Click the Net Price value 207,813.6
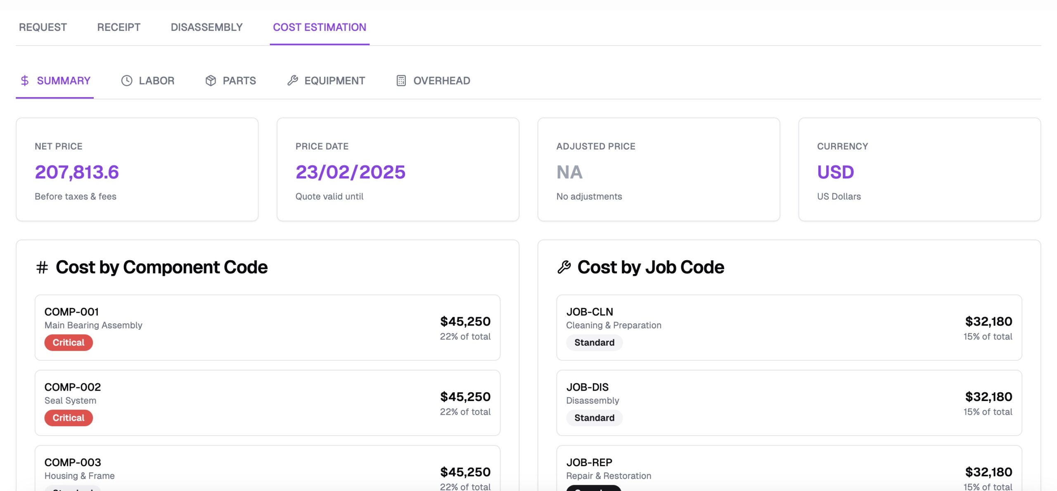 click(x=77, y=172)
